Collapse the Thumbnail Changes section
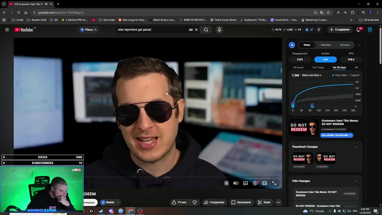Viewport: 382px width, 215px height. [x=356, y=147]
